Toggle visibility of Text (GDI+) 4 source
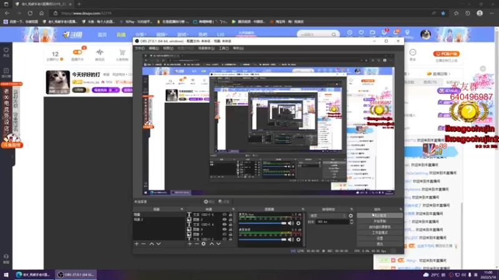 point(225,225)
